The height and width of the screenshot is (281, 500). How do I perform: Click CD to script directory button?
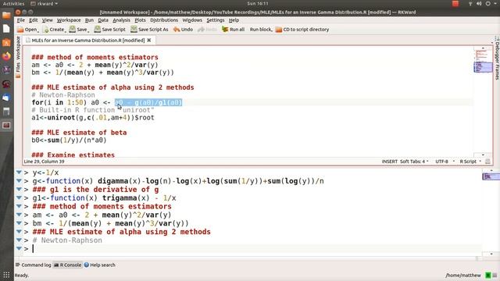tap(302, 30)
